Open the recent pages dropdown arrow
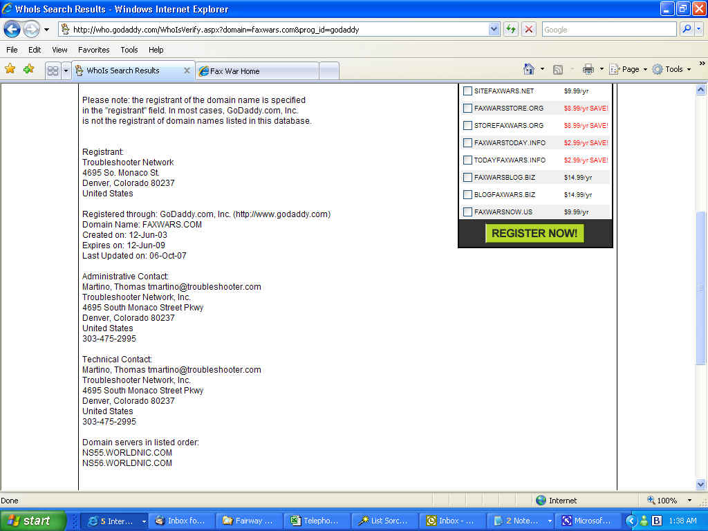Image resolution: width=708 pixels, height=531 pixels. (46, 30)
